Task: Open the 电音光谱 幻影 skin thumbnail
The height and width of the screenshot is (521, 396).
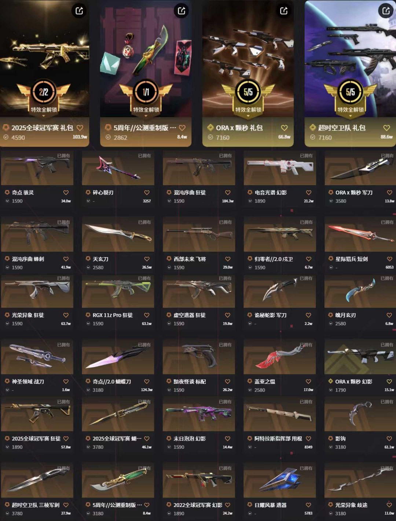Action: 280,168
